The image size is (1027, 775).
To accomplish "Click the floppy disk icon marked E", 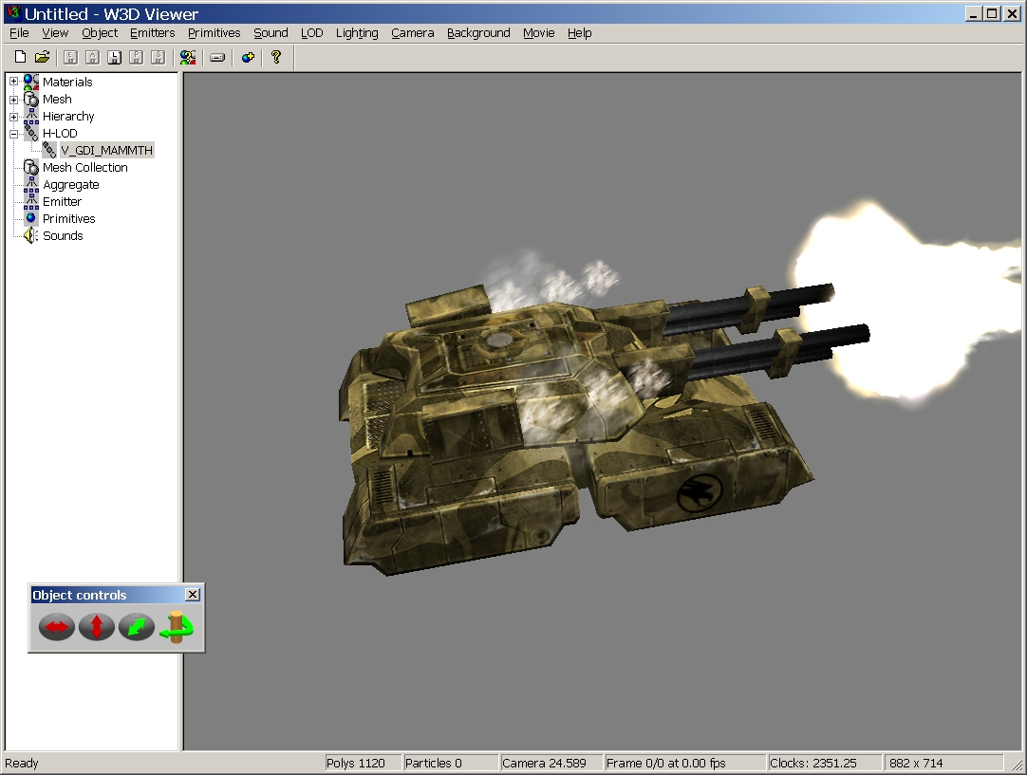I will [71, 58].
